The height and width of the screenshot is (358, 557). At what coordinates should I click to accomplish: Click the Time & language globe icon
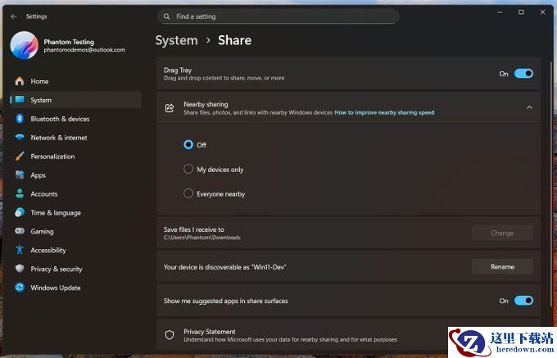pos(20,212)
